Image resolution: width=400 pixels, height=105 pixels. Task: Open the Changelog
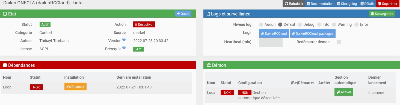(347, 4)
